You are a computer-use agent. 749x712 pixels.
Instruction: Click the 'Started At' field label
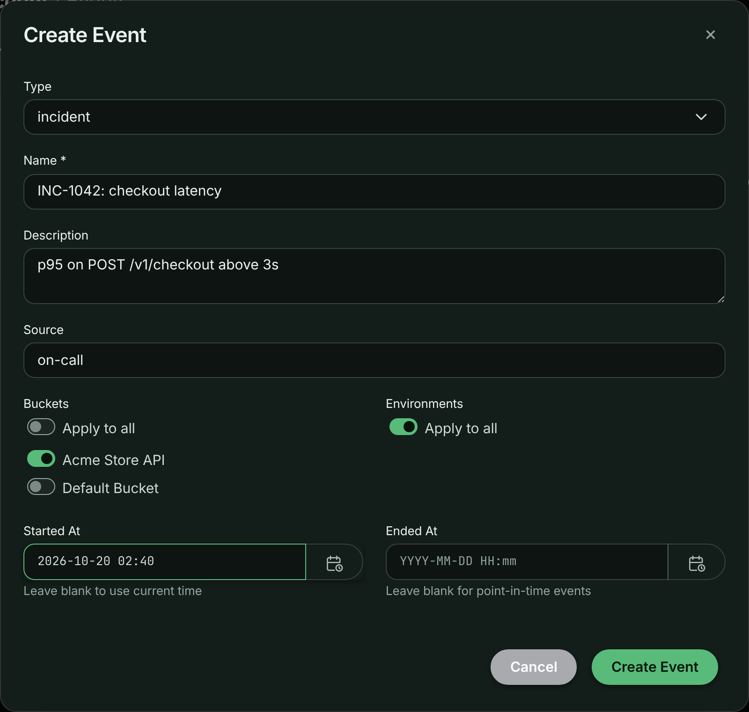click(x=52, y=531)
